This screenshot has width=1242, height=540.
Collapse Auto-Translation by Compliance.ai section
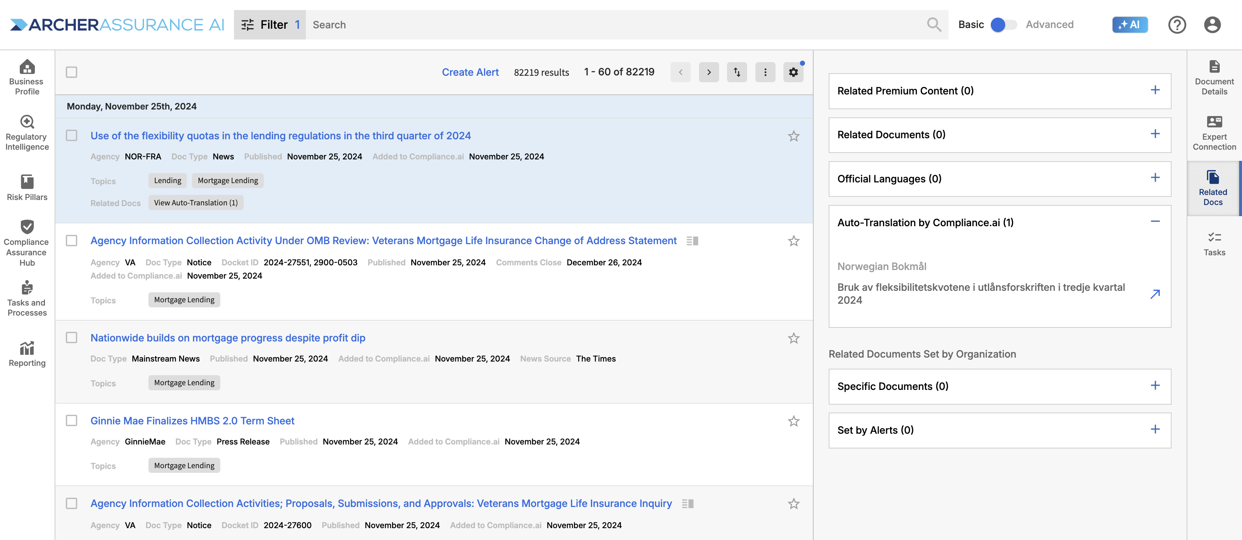(1155, 222)
